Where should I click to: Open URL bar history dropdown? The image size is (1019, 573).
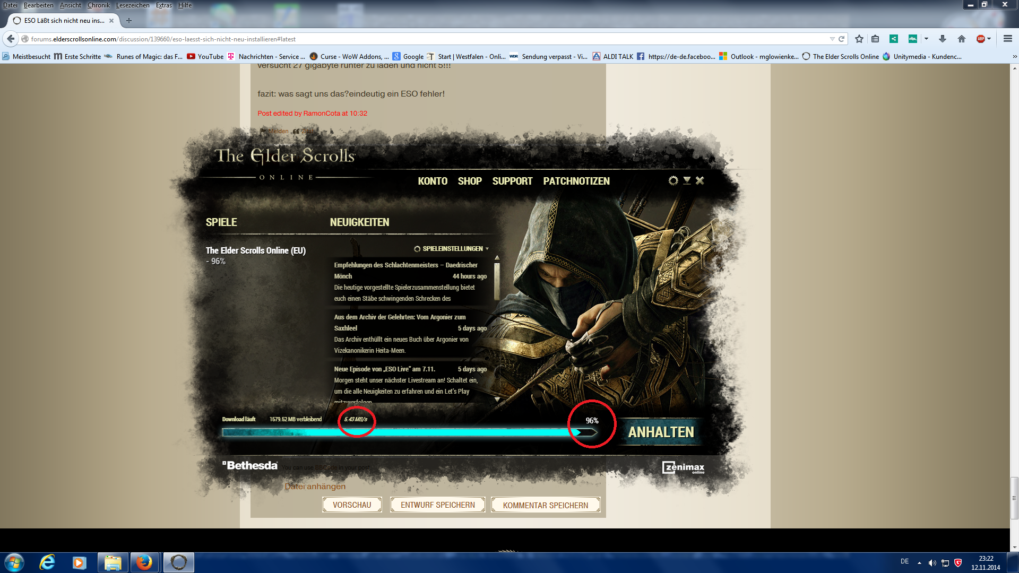tap(832, 39)
